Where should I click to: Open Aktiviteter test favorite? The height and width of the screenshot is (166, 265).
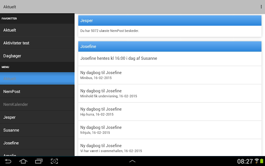point(37,43)
